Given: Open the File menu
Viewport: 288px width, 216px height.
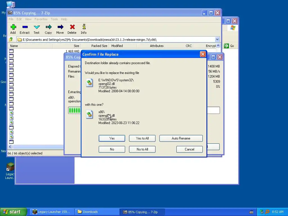Looking at the screenshot, I should (11, 19).
